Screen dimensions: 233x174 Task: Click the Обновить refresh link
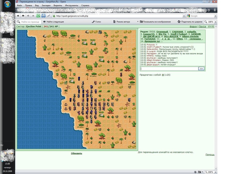tap(76, 153)
